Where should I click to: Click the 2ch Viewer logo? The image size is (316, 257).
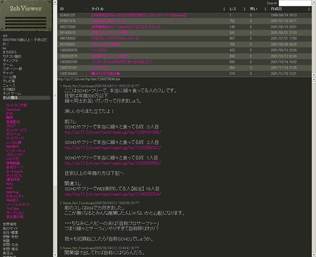(x=26, y=8)
